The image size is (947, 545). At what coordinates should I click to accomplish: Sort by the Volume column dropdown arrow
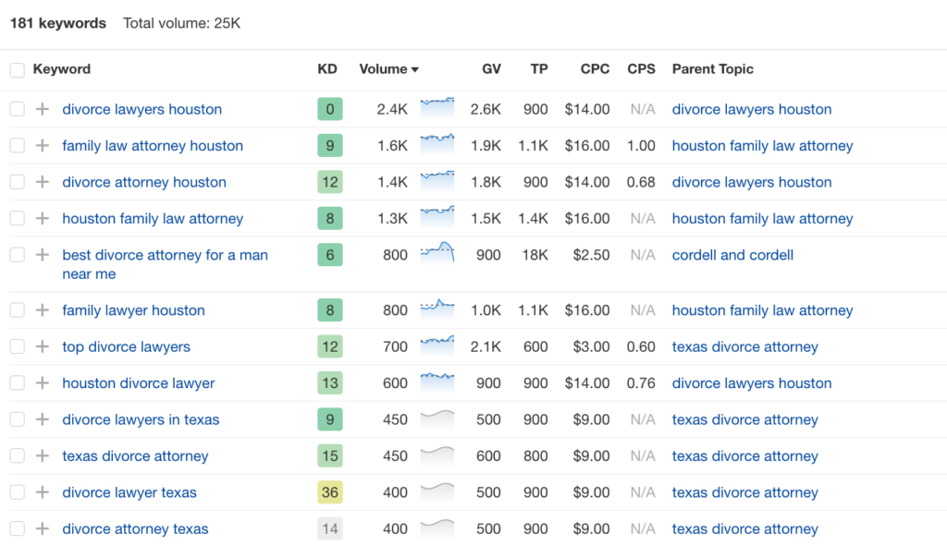[415, 70]
